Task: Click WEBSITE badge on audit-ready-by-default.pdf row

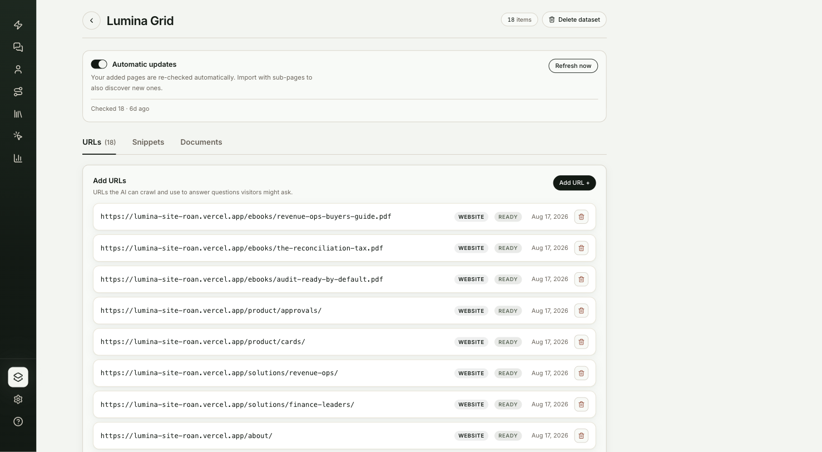Action: coord(471,279)
